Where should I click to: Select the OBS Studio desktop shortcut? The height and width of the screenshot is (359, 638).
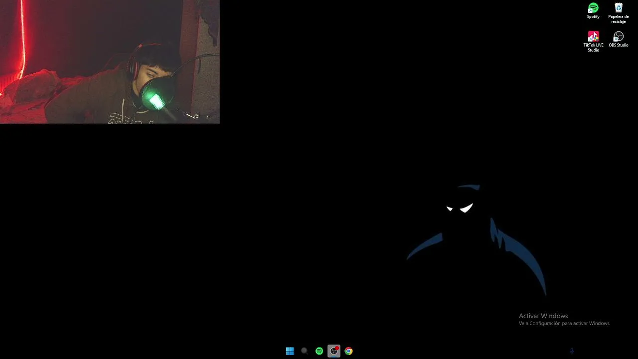[x=619, y=39]
